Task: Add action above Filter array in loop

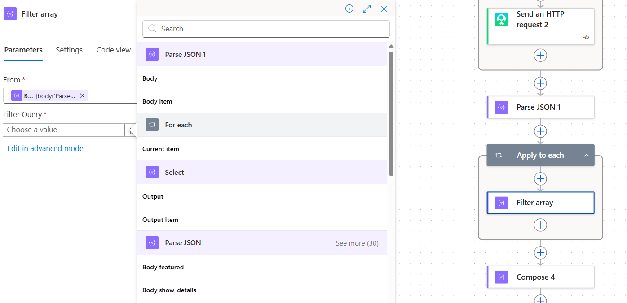Action: tap(540, 179)
